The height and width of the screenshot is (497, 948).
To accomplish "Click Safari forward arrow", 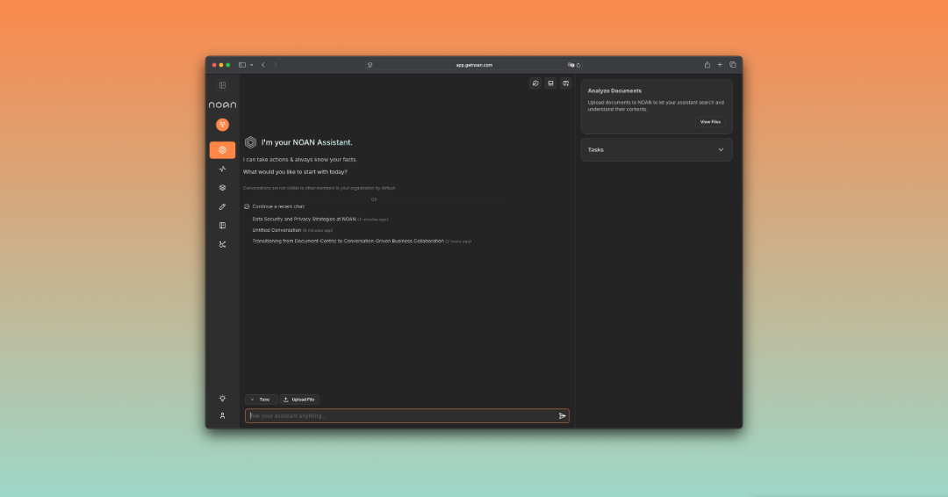I will [x=275, y=65].
